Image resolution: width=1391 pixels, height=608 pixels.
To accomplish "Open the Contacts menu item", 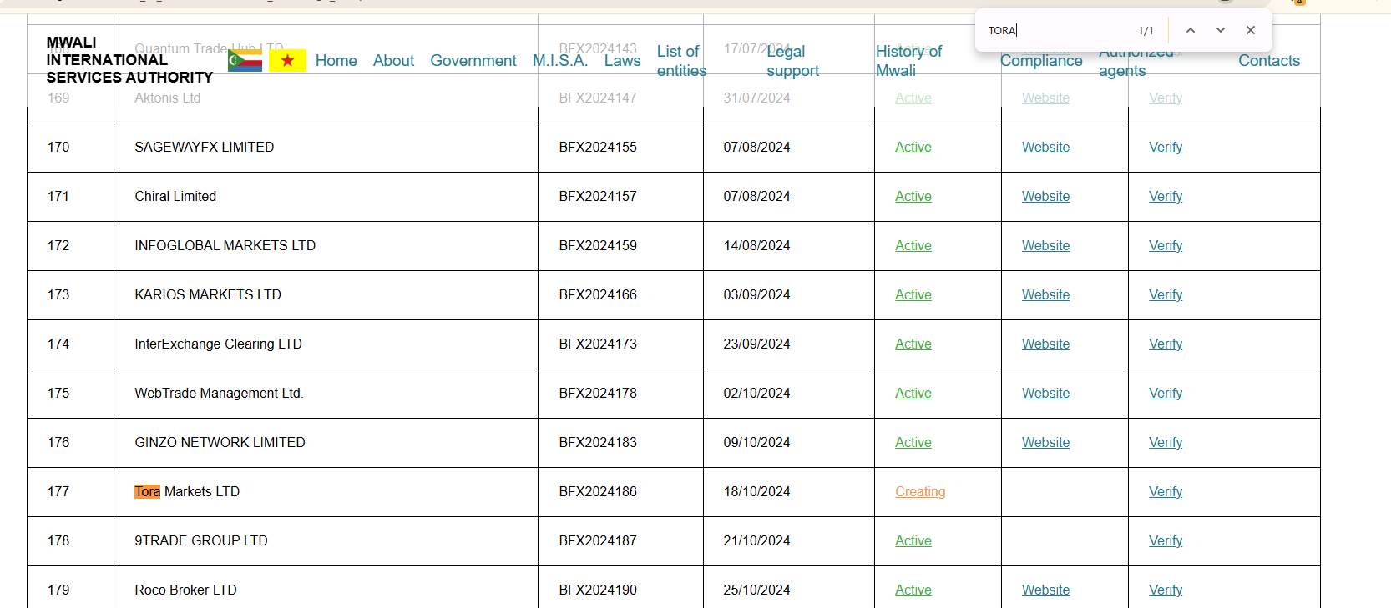I will coord(1269,61).
